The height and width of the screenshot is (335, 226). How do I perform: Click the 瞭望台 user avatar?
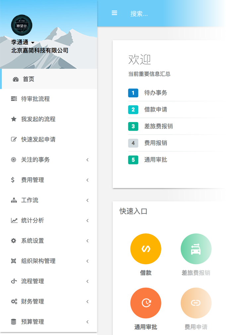pos(22,25)
